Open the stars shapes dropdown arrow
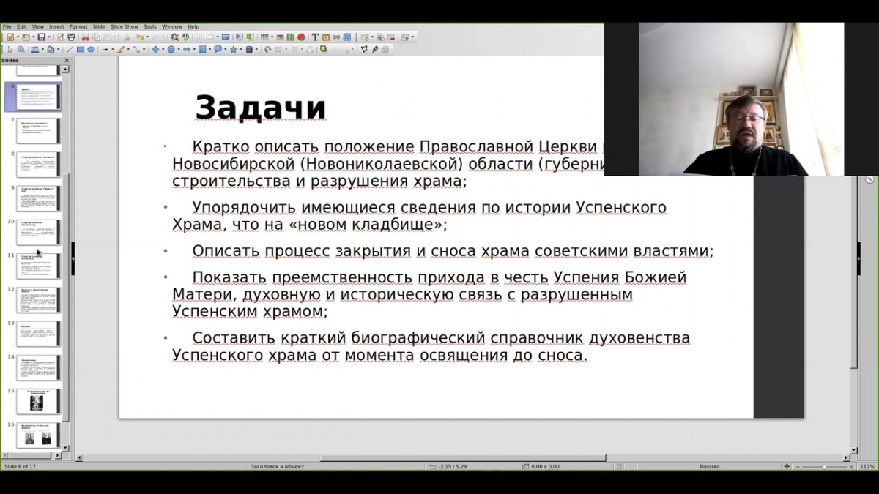 [241, 50]
